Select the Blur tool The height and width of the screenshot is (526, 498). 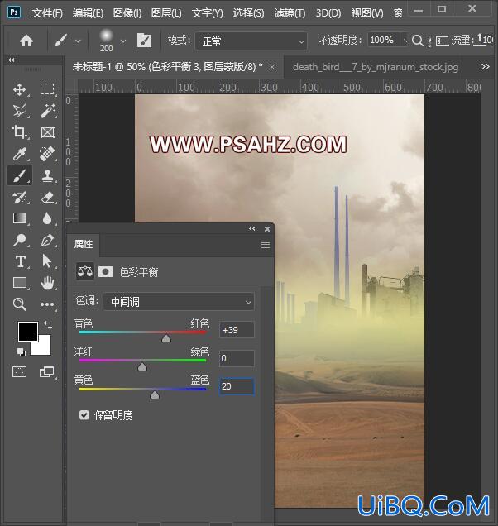[47, 218]
